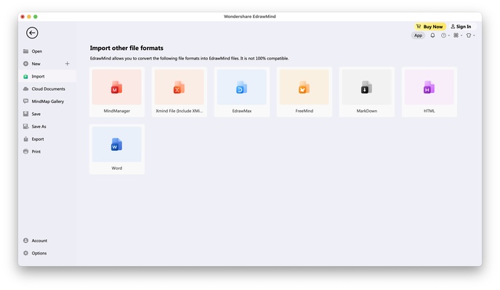Image resolution: width=500 pixels, height=290 pixels.
Task: Click Save in the sidebar
Action: (x=47, y=114)
